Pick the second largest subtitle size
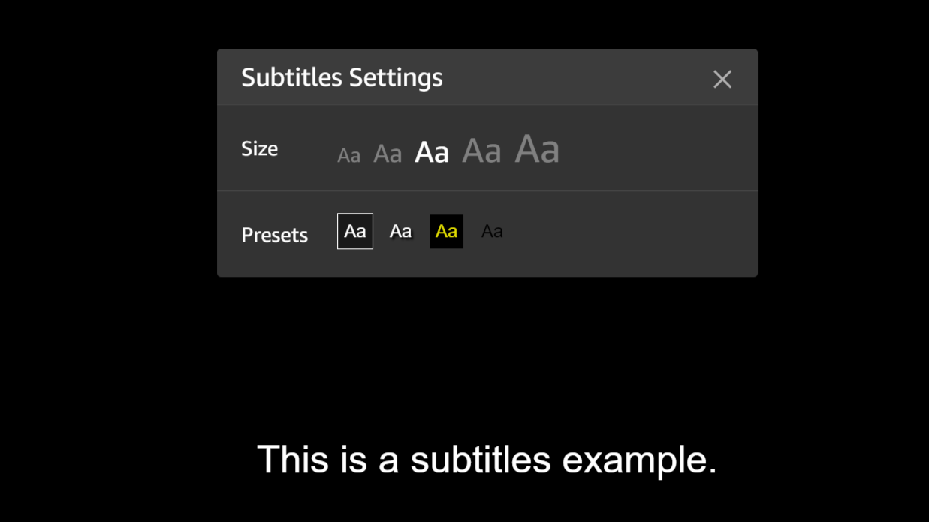The width and height of the screenshot is (929, 522). [x=481, y=150]
